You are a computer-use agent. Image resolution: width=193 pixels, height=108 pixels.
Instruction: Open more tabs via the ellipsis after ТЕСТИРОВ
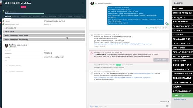(x=83, y=16)
